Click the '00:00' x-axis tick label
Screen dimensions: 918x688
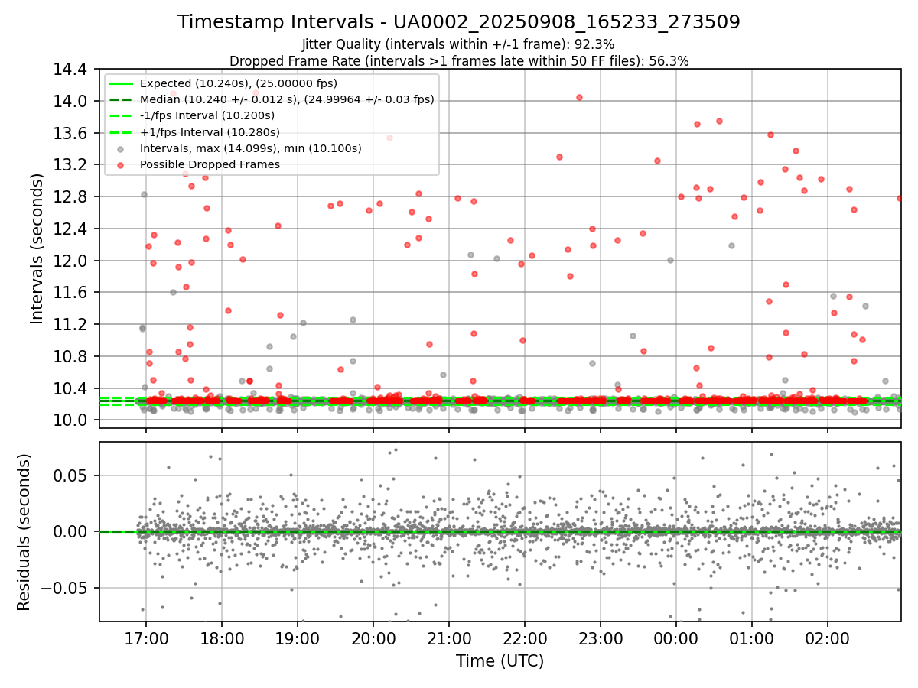676,638
